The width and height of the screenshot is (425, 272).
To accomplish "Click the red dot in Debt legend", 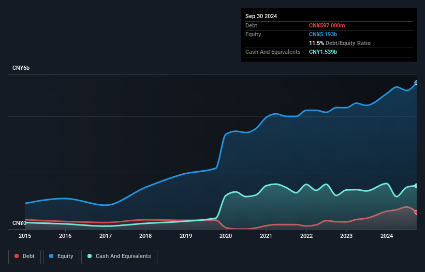I will coord(17,256).
